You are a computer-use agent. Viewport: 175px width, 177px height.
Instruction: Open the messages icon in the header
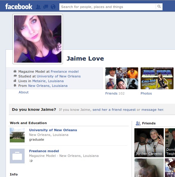click(46, 7)
